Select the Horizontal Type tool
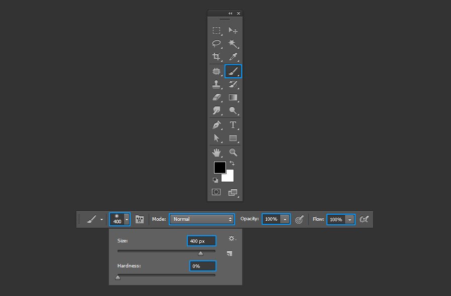This screenshot has width=451, height=296. point(233,125)
